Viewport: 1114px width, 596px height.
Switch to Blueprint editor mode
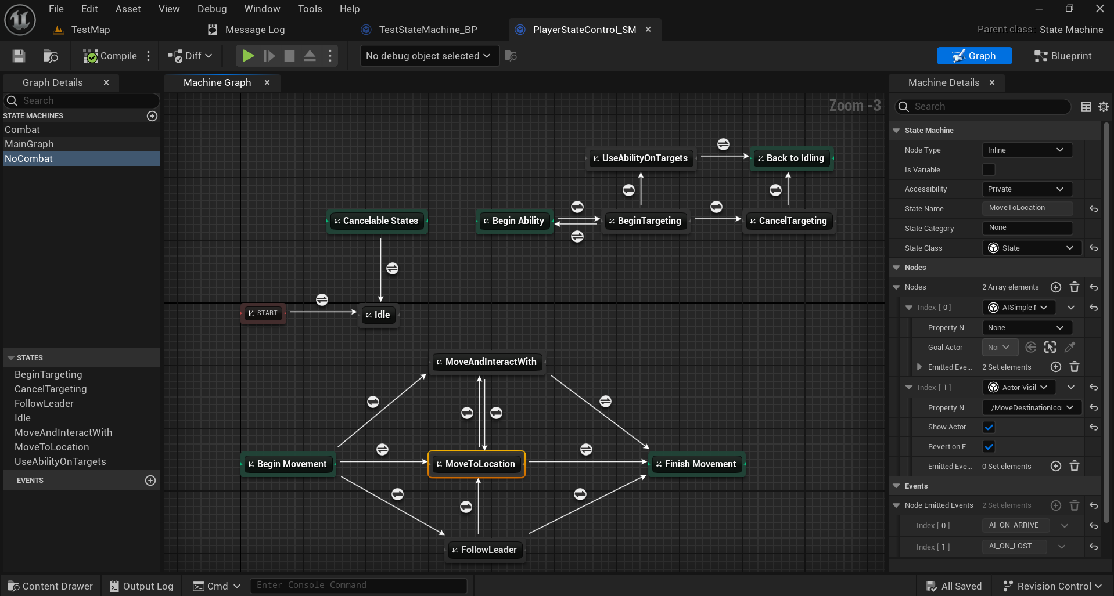(1063, 56)
